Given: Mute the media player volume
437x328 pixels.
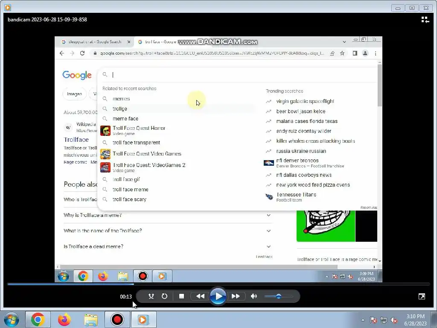Looking at the screenshot, I should click(253, 296).
